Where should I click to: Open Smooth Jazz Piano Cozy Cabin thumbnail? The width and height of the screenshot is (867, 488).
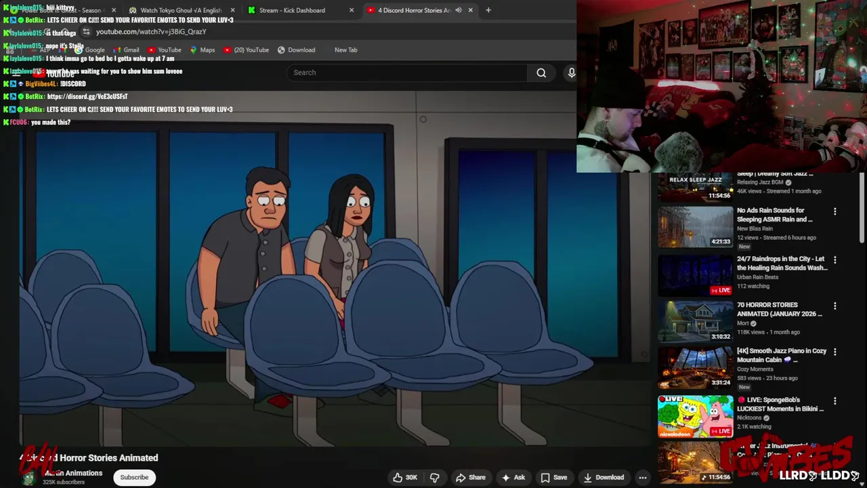point(696,368)
